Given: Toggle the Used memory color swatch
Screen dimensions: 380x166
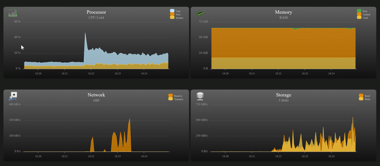Looking at the screenshot, I should point(359,17).
